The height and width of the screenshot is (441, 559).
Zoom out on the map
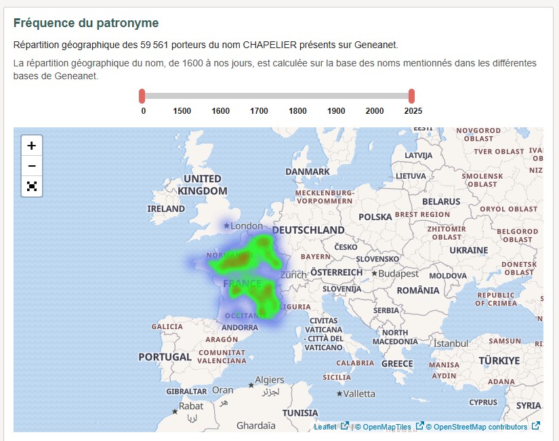(x=31, y=165)
